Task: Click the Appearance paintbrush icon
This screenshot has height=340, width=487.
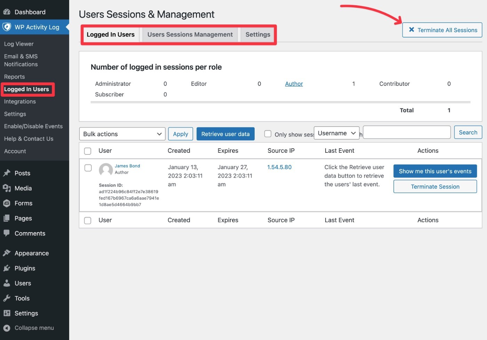Action: click(x=7, y=253)
